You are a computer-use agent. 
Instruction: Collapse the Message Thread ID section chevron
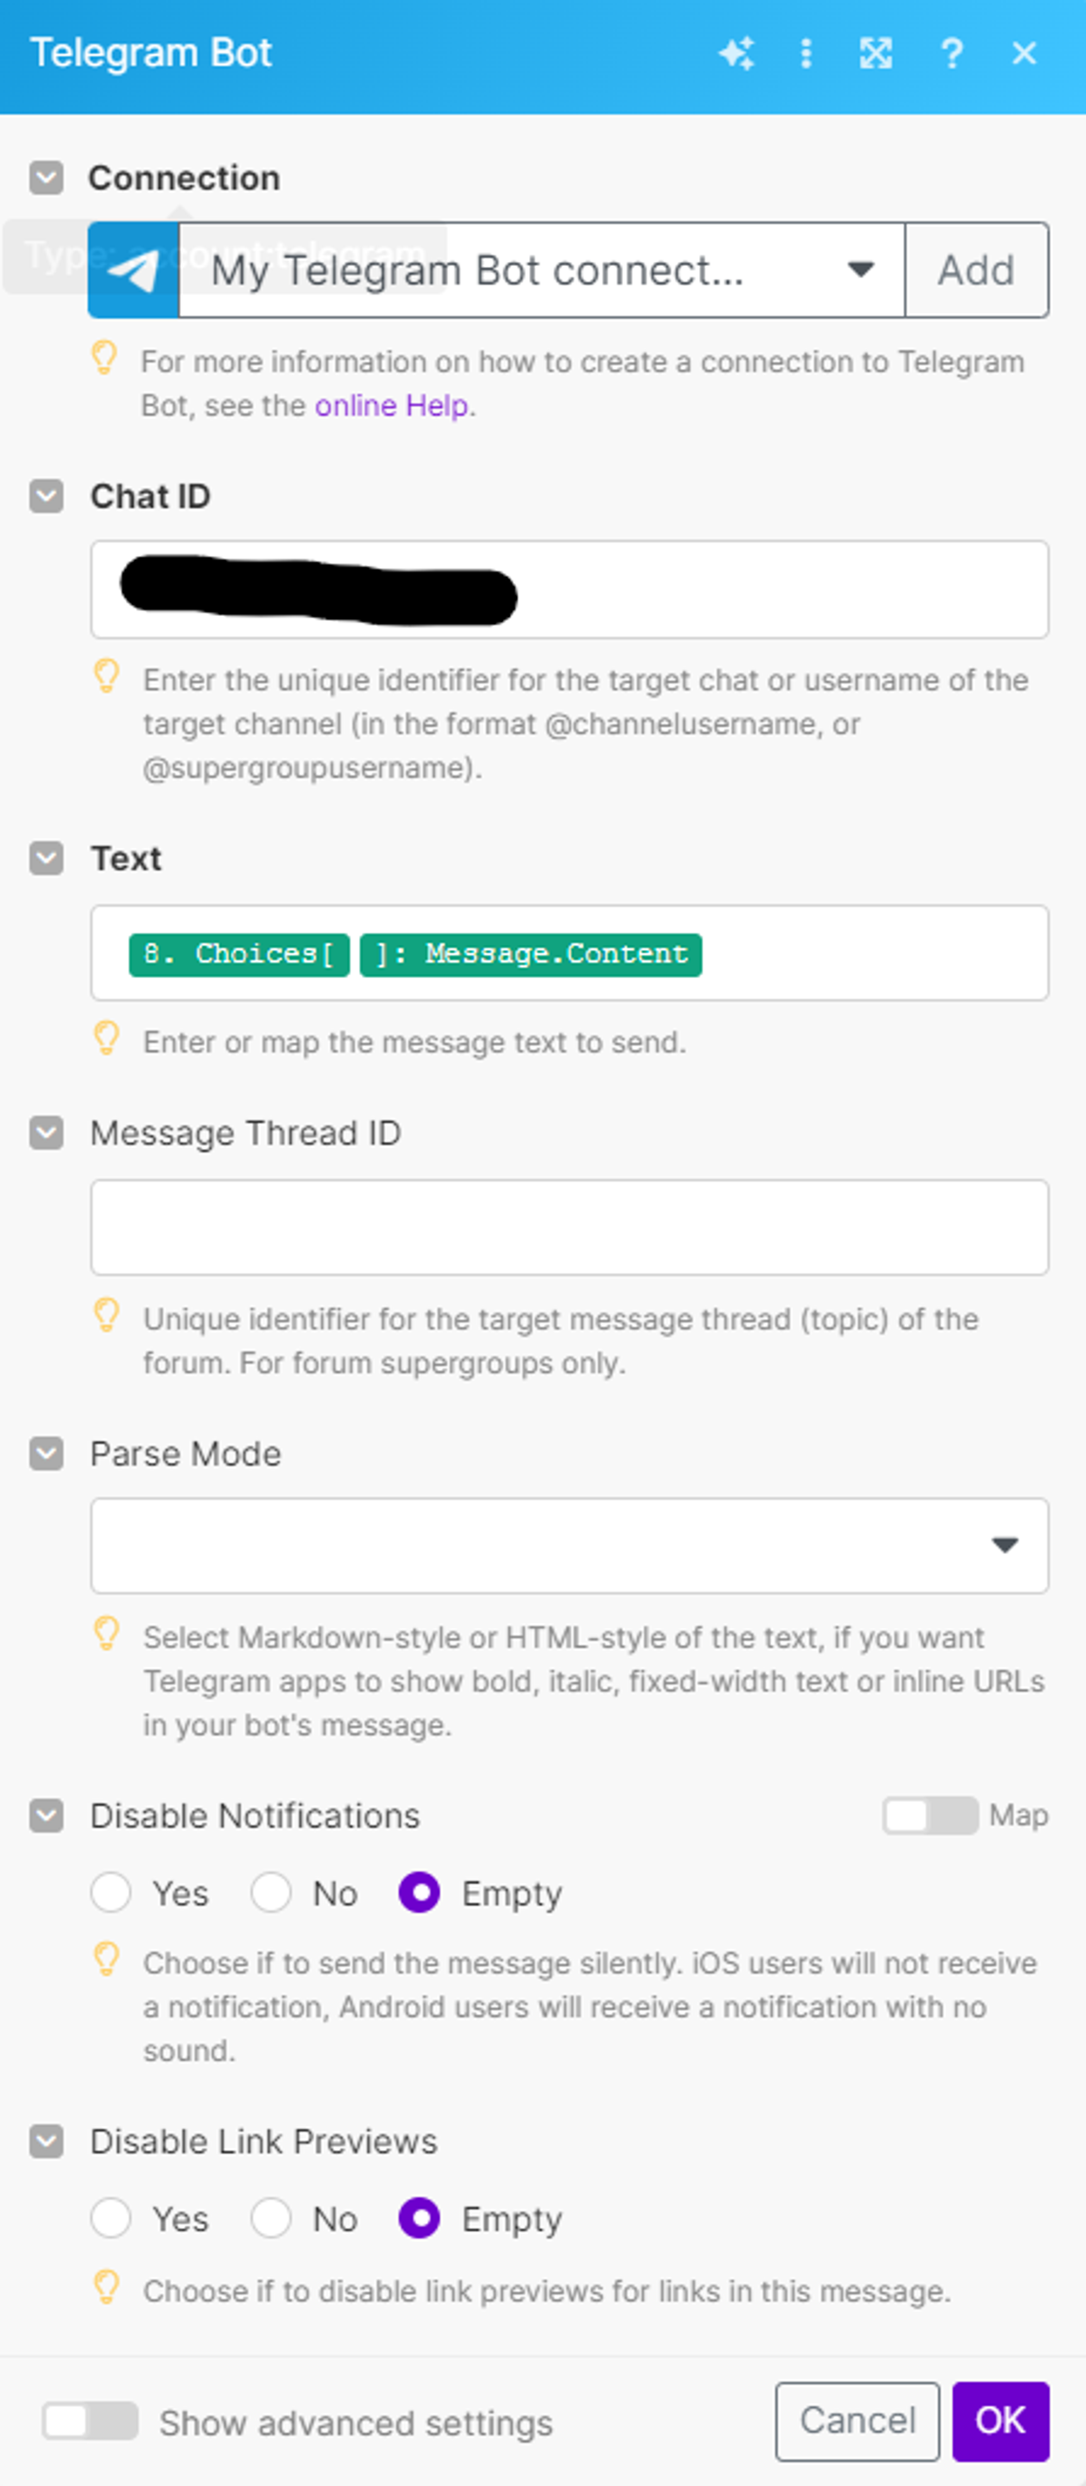tap(46, 1133)
